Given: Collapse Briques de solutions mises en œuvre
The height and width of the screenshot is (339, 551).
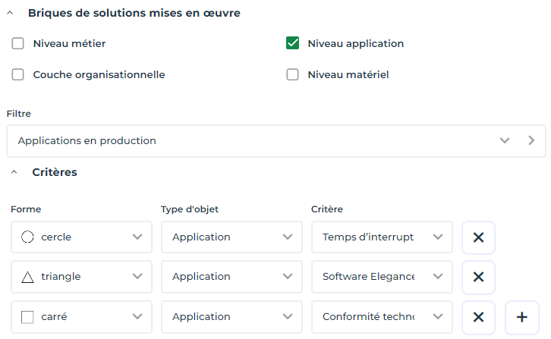Looking at the screenshot, I should coord(14,13).
